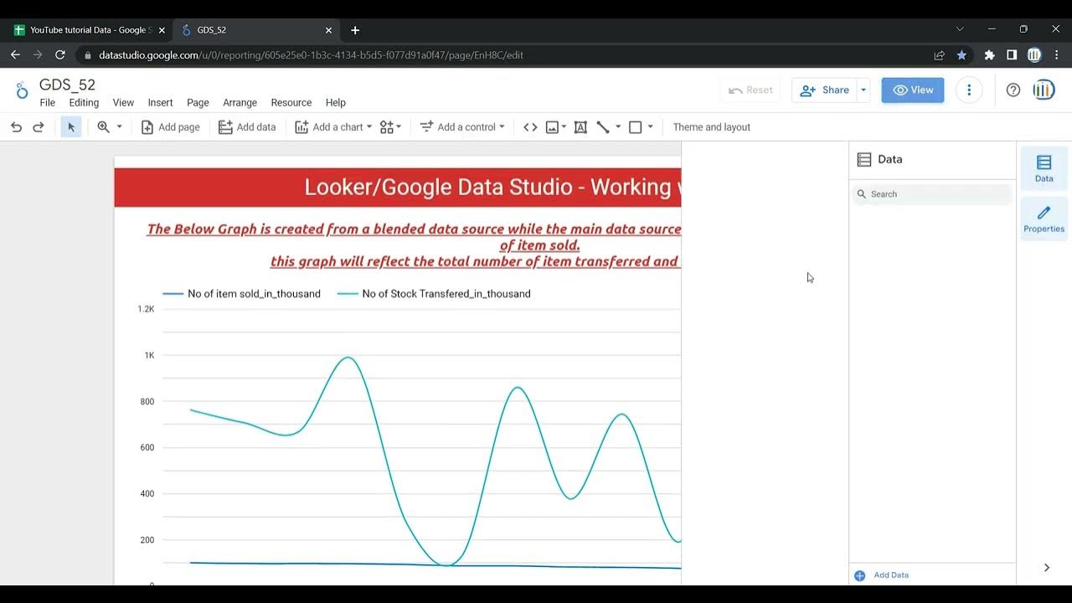Open the Page menu
Image resolution: width=1072 pixels, height=603 pixels.
click(x=198, y=102)
